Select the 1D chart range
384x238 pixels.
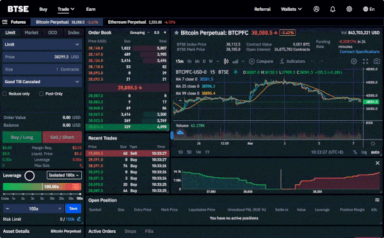coord(180,152)
